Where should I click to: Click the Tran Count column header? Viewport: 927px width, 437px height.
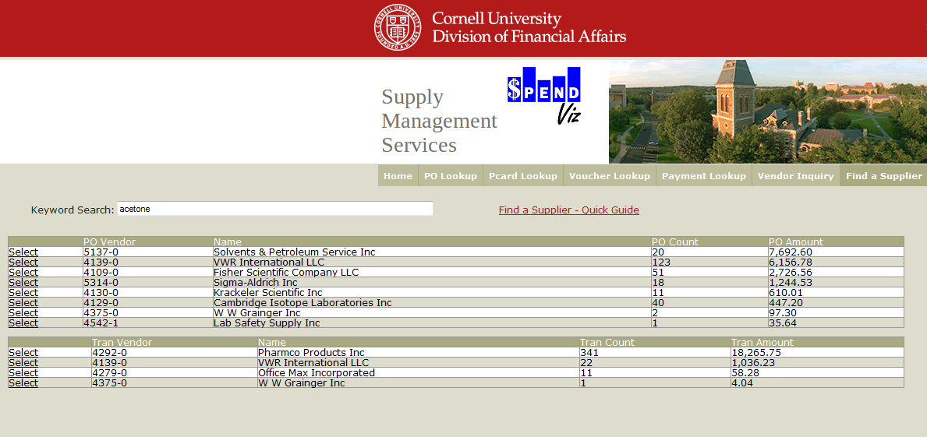607,343
